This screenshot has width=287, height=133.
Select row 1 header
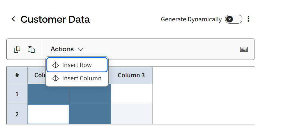17,94
